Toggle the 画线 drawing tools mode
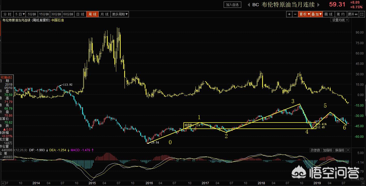The width and height of the screenshot is (366, 186). [x=329, y=14]
